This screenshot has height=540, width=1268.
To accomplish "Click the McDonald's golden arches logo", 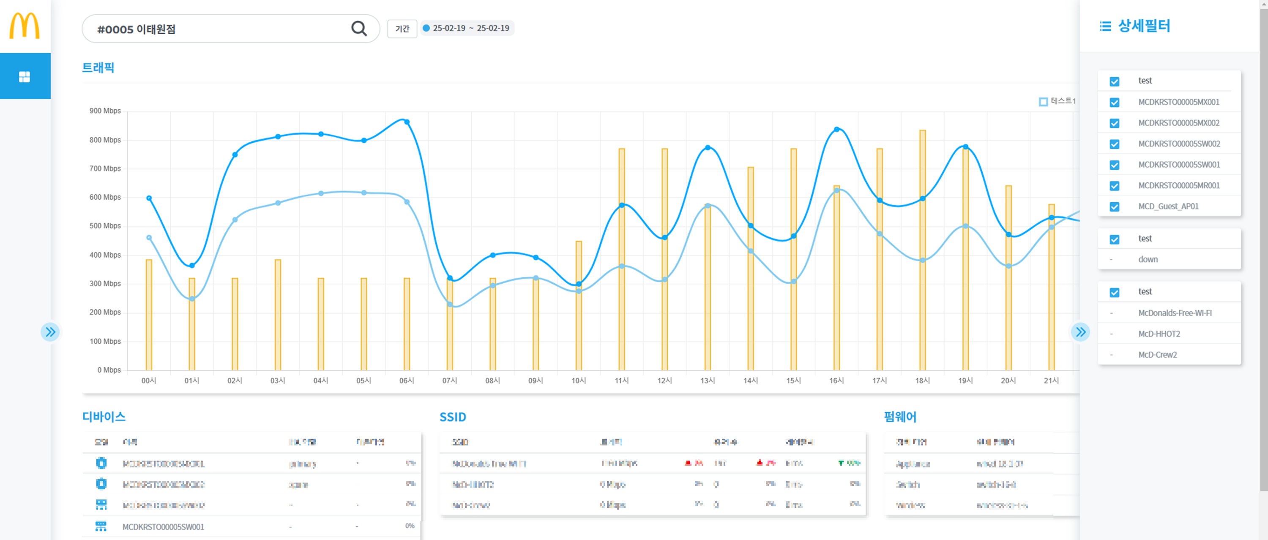I will click(25, 26).
